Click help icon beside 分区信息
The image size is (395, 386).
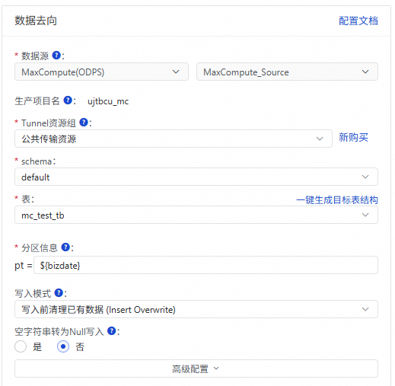pyautogui.click(x=65, y=247)
